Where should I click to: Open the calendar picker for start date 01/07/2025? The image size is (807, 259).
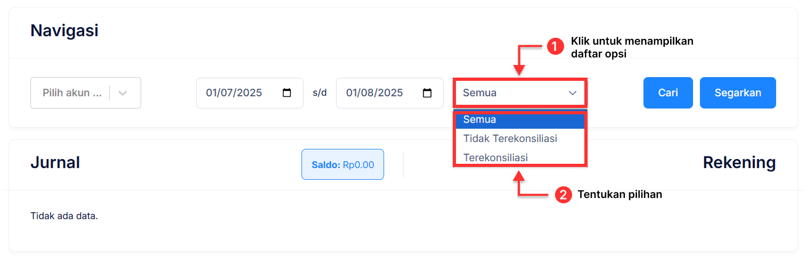[x=287, y=93]
